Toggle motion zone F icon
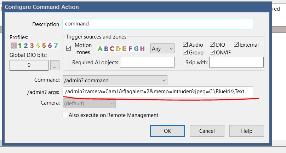 [x=130, y=49]
